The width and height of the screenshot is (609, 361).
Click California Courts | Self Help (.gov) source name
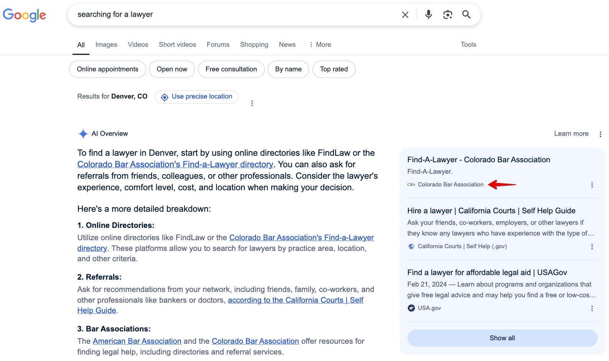click(462, 246)
